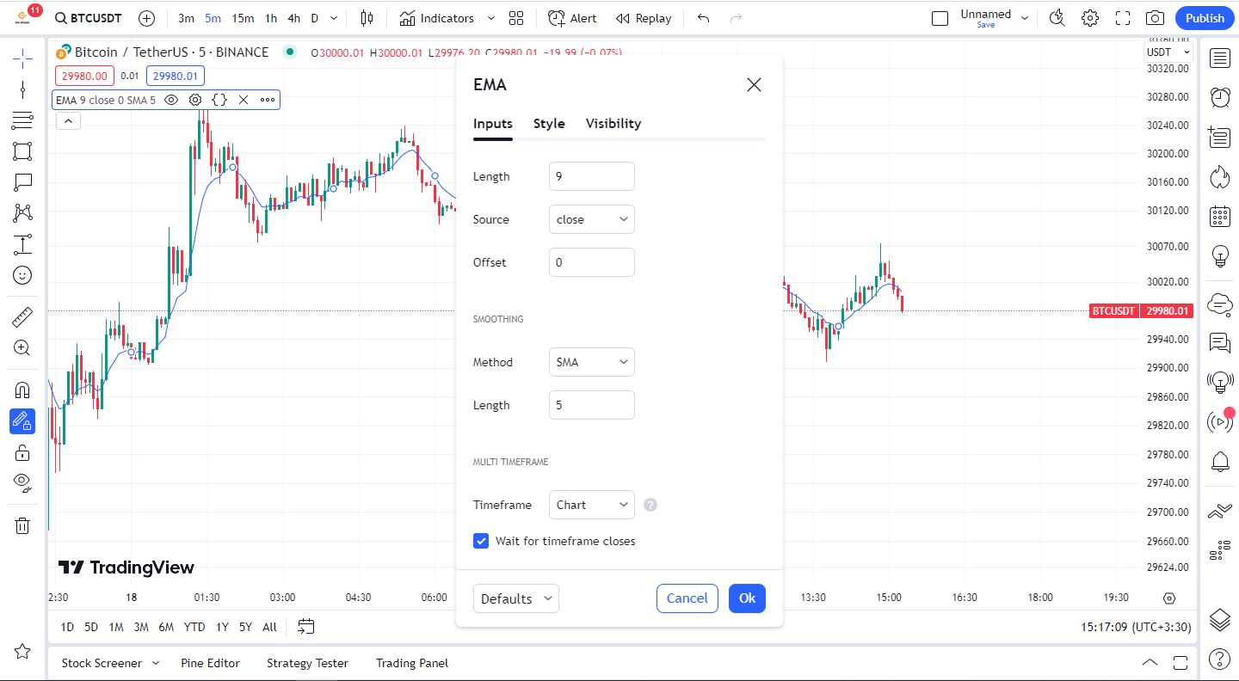This screenshot has width=1239, height=681.
Task: Switch to the Style tab
Action: coord(549,124)
